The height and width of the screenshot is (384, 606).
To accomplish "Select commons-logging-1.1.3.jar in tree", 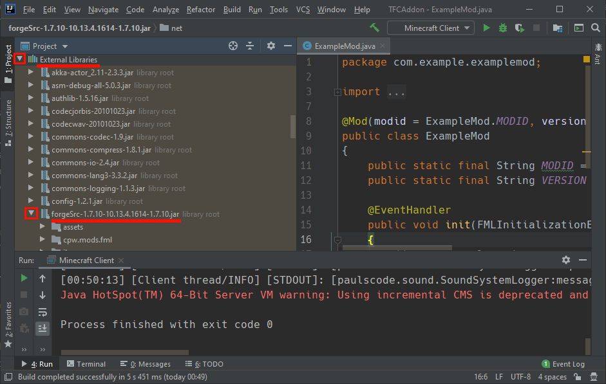I will (x=98, y=188).
